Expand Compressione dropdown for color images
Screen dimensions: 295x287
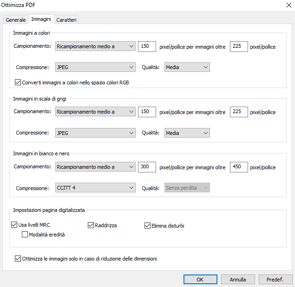pos(95,67)
